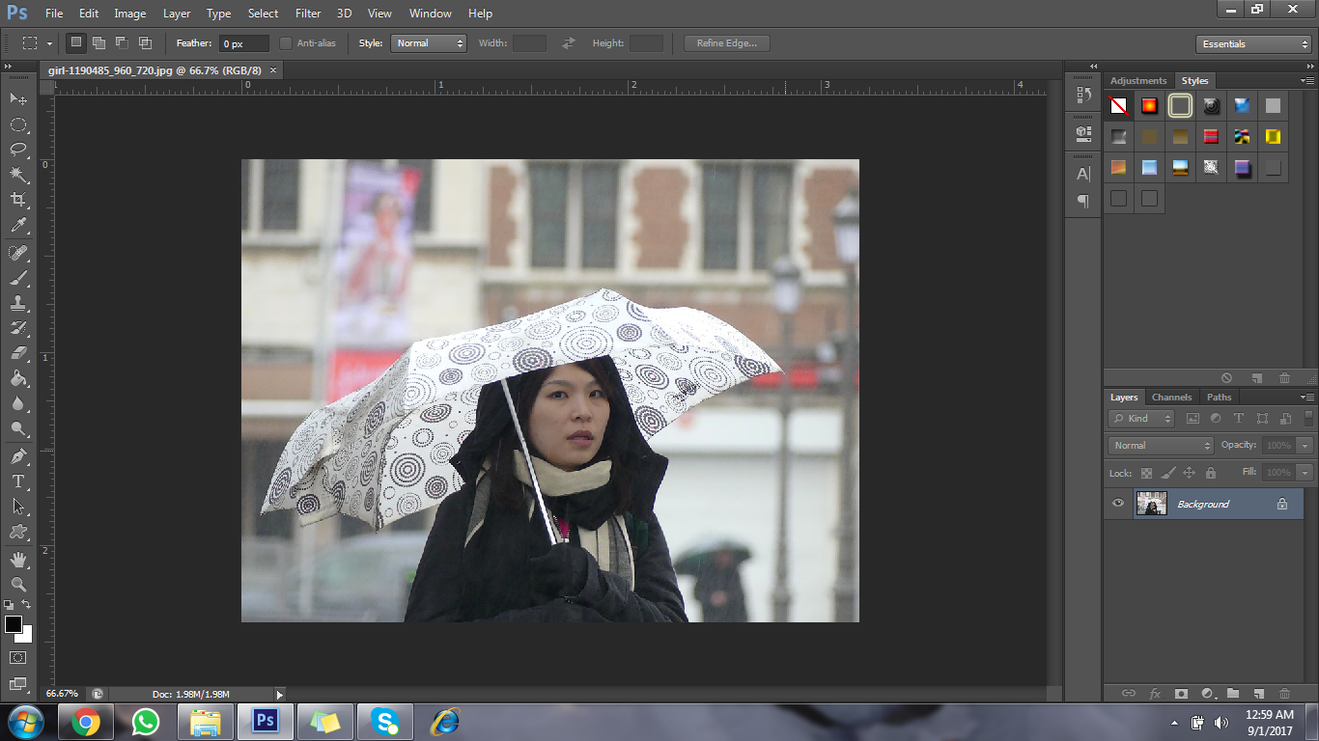Open the Filter menu
This screenshot has height=741, width=1319.
pyautogui.click(x=308, y=14)
